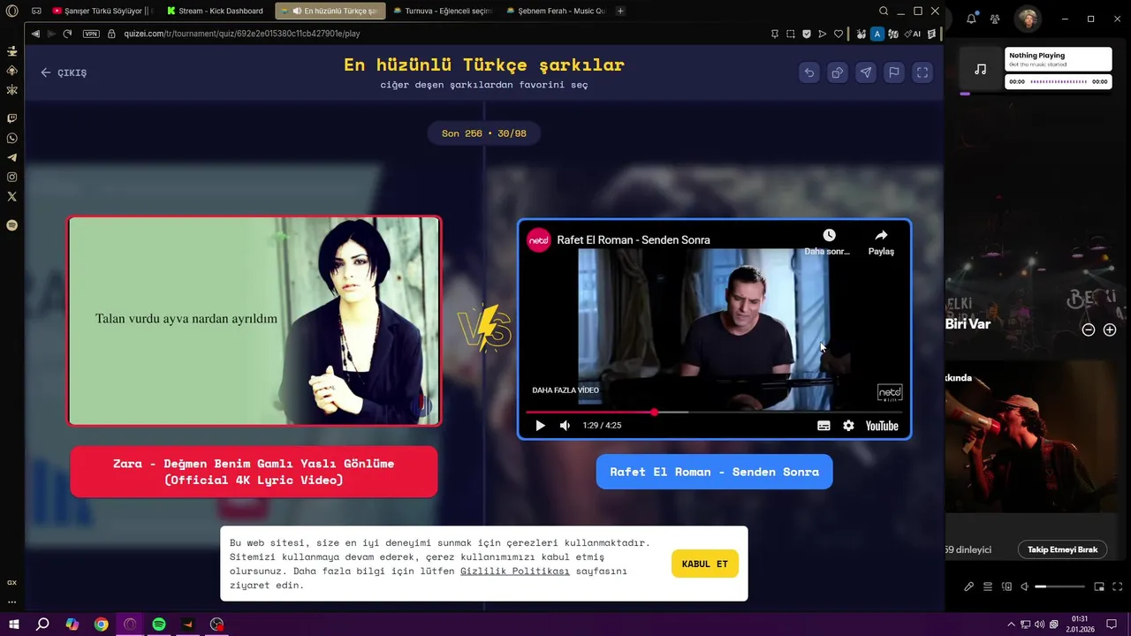The height and width of the screenshot is (636, 1131).
Task: Accept cookies with KABUL ET button
Action: tap(705, 564)
